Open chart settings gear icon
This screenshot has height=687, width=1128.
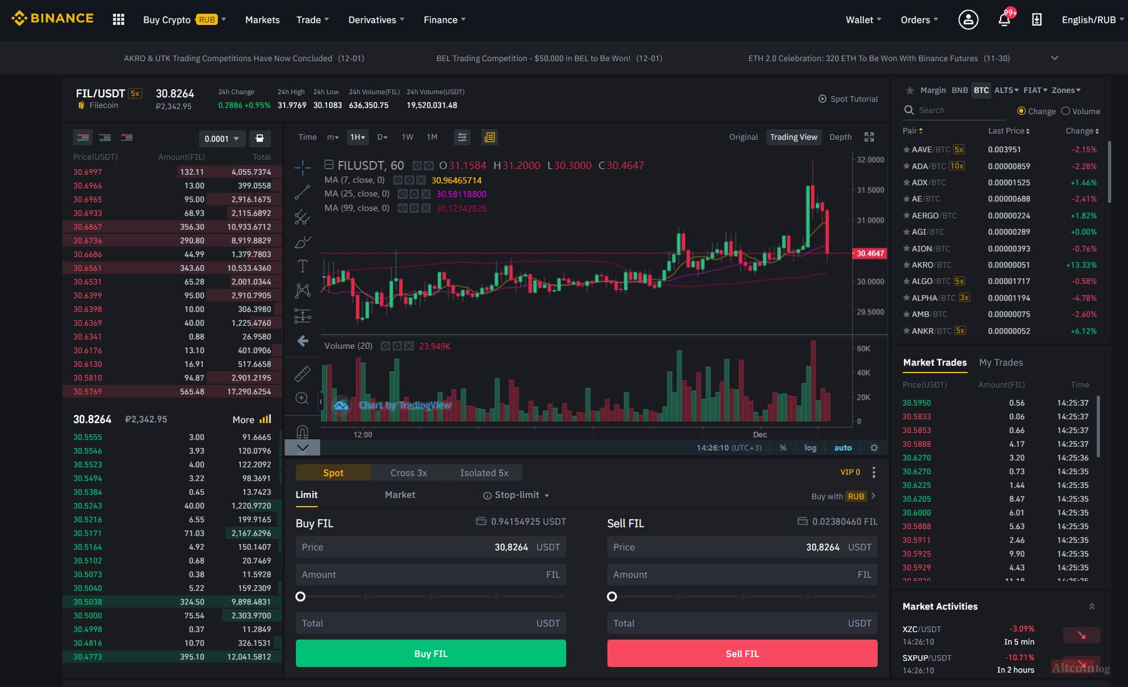point(874,448)
